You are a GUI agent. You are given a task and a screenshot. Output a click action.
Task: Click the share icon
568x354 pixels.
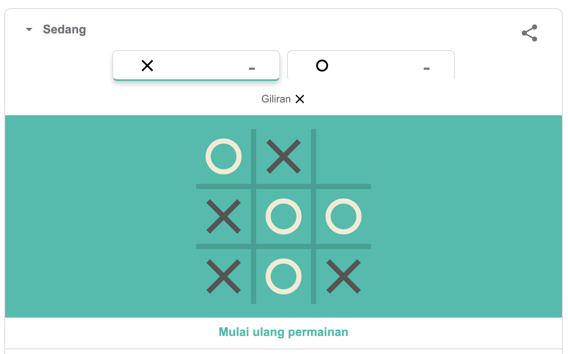tap(529, 33)
